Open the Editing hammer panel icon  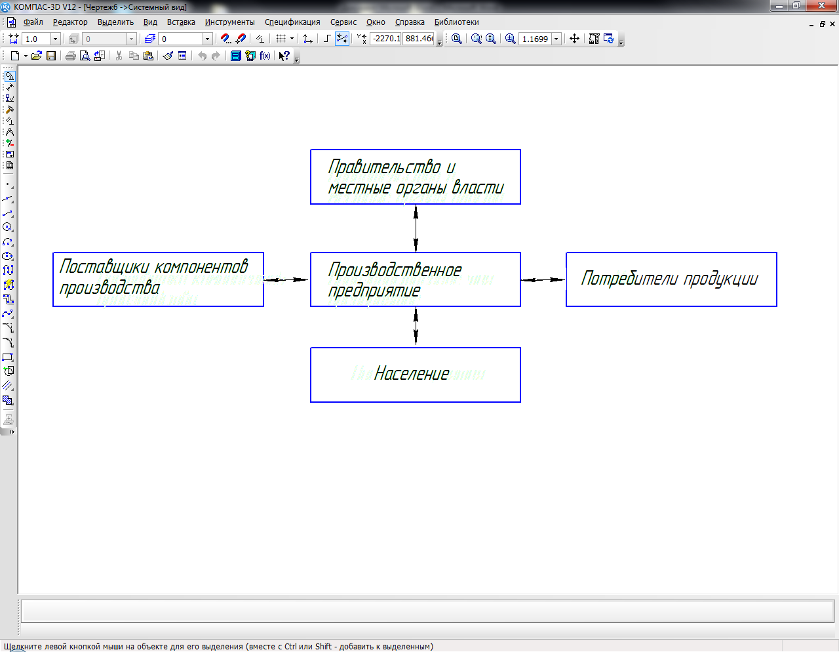tap(9, 110)
